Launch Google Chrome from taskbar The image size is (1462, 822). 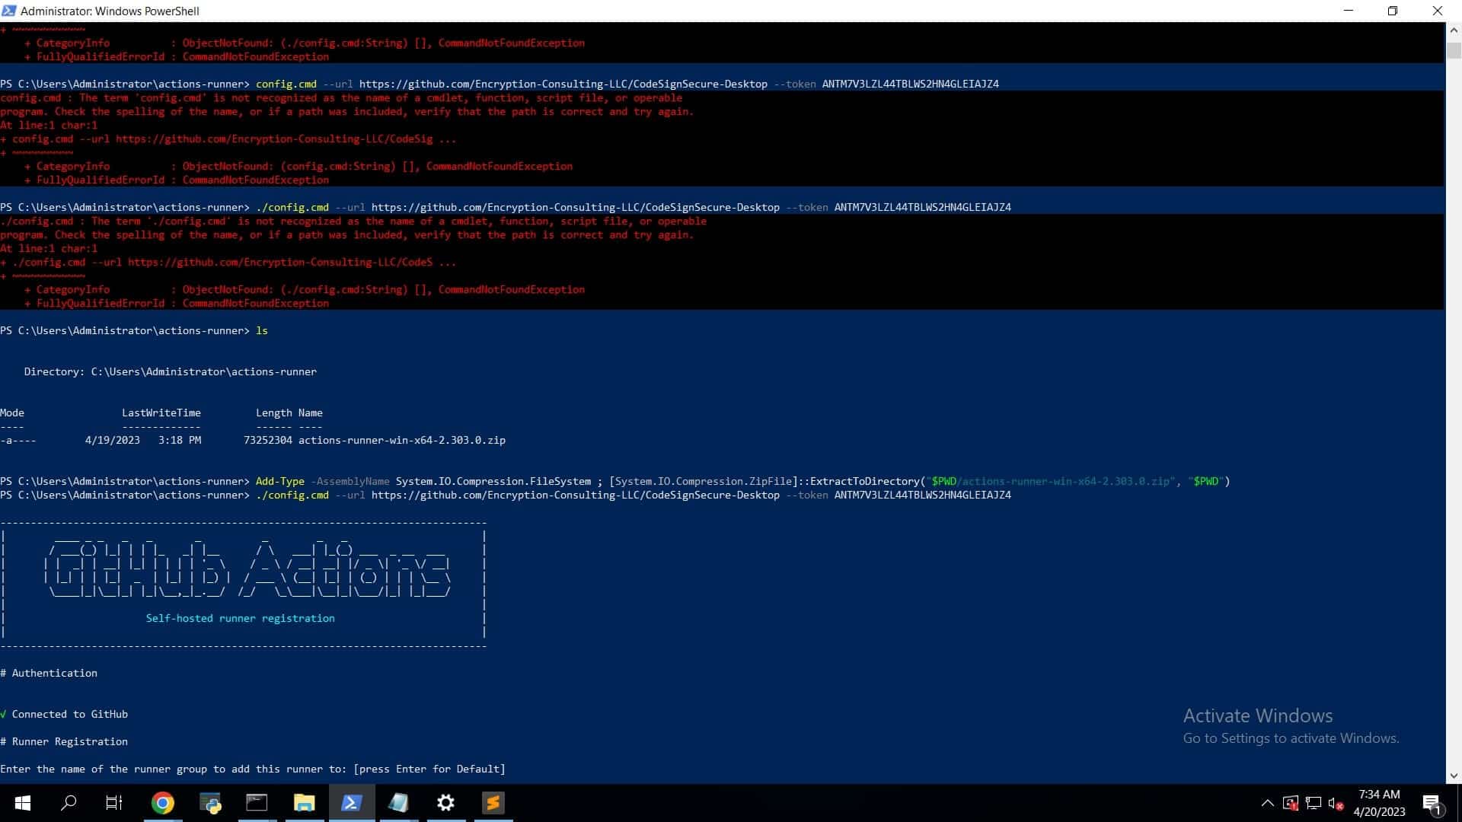click(x=162, y=803)
